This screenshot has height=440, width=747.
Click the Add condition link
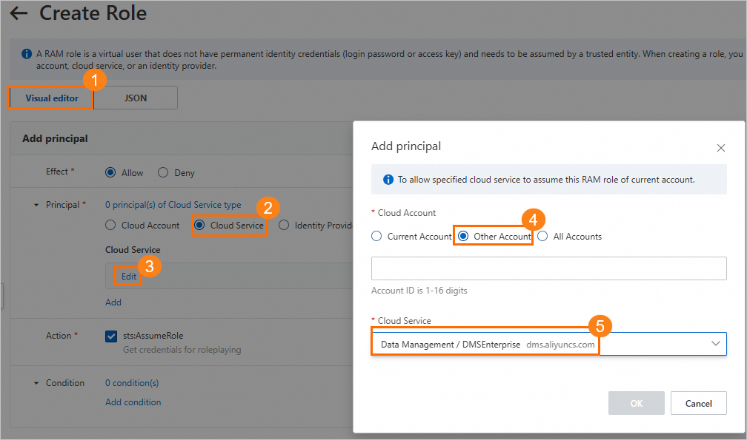click(133, 402)
